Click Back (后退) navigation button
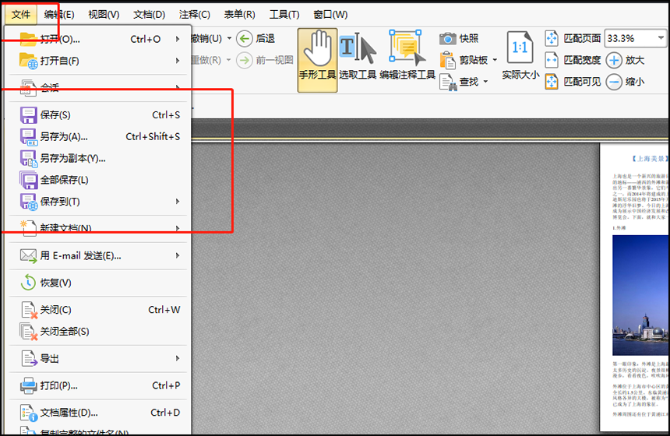The image size is (670, 436). (x=256, y=38)
